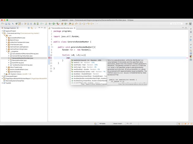This screenshot has height=144, width=193.
Task: Click the Run Last Tool icon with red toolbox
Action: 58,24
